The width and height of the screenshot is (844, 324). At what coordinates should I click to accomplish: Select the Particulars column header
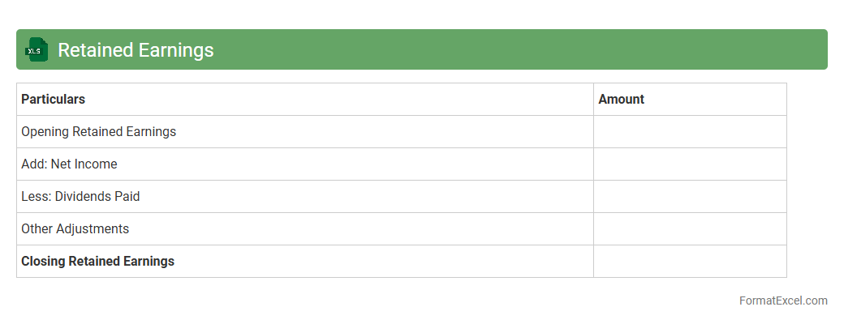tap(53, 99)
